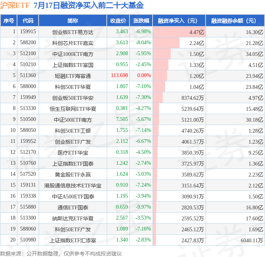This screenshot has width=265, height=257.
Task: Click balance value 17.60亿
Action: tap(254, 218)
